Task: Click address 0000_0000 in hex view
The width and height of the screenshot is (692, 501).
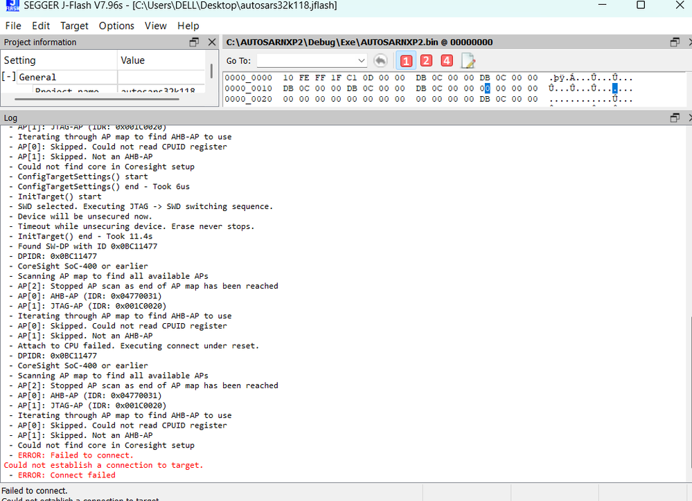Action: [x=249, y=78]
